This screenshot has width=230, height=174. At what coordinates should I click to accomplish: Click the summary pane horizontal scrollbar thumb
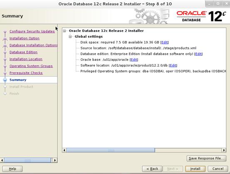tap(111, 150)
